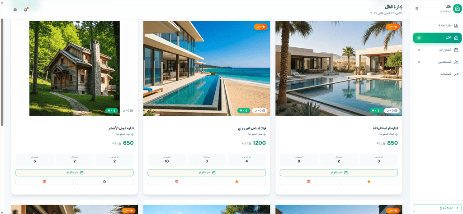
Task: Delete the شاليه الواحة الهادئة villa
Action: coord(309,182)
